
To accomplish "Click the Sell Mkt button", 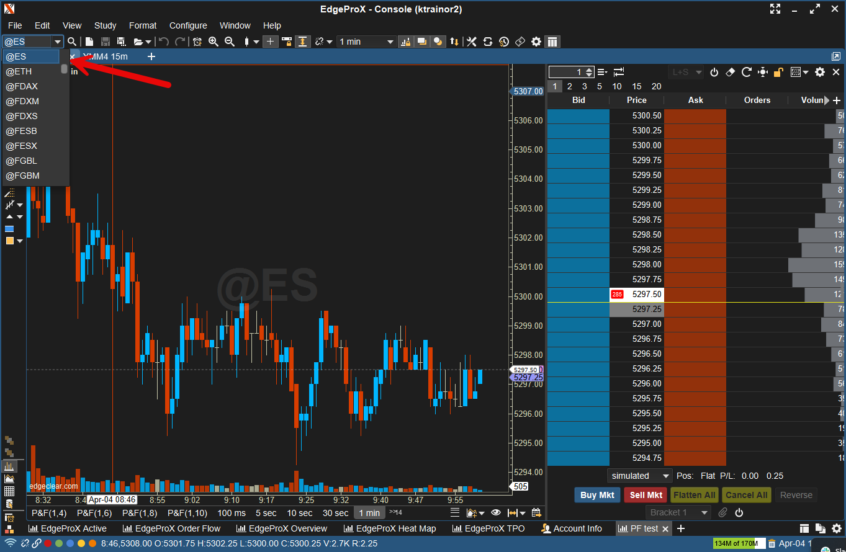I will coord(646,495).
